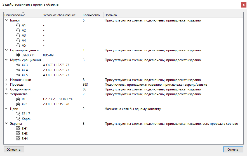Expand the Наконечники group

coord(6,80)
